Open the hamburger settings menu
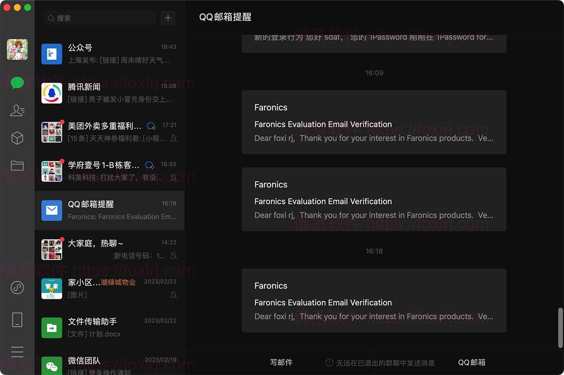The width and height of the screenshot is (564, 375). pos(17,352)
